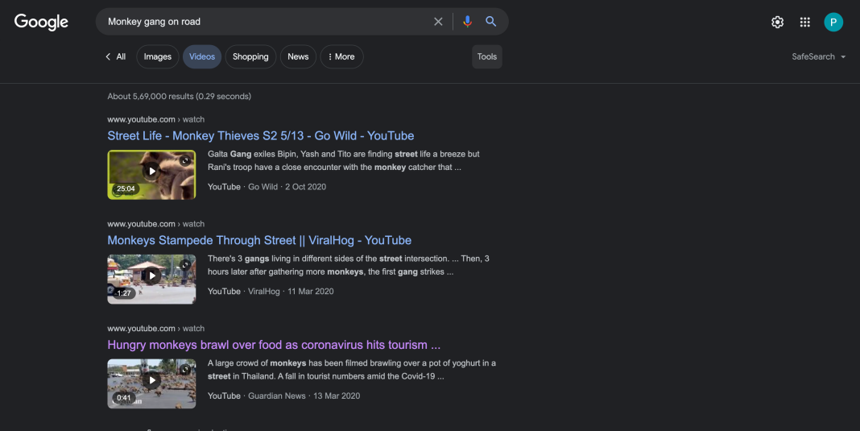
Task: Click the Google logo
Action: 41,22
